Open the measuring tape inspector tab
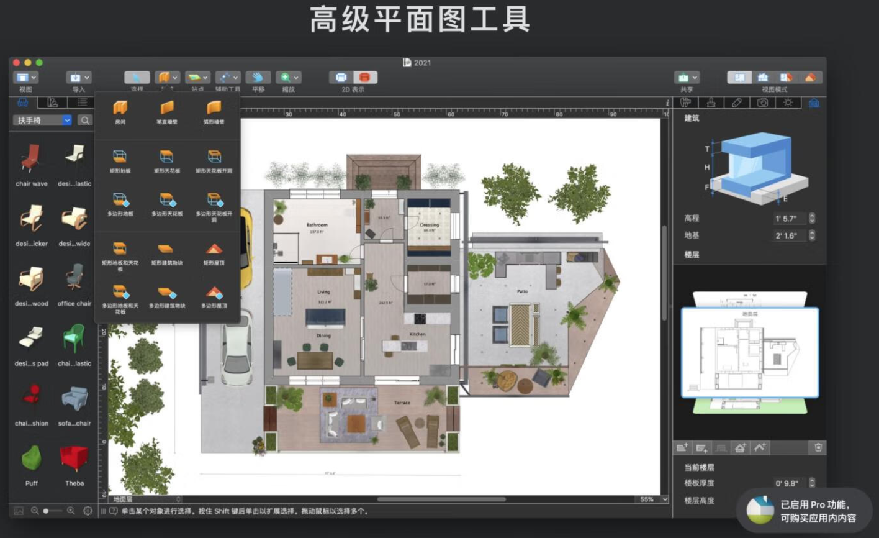This screenshot has height=538, width=879. (686, 103)
